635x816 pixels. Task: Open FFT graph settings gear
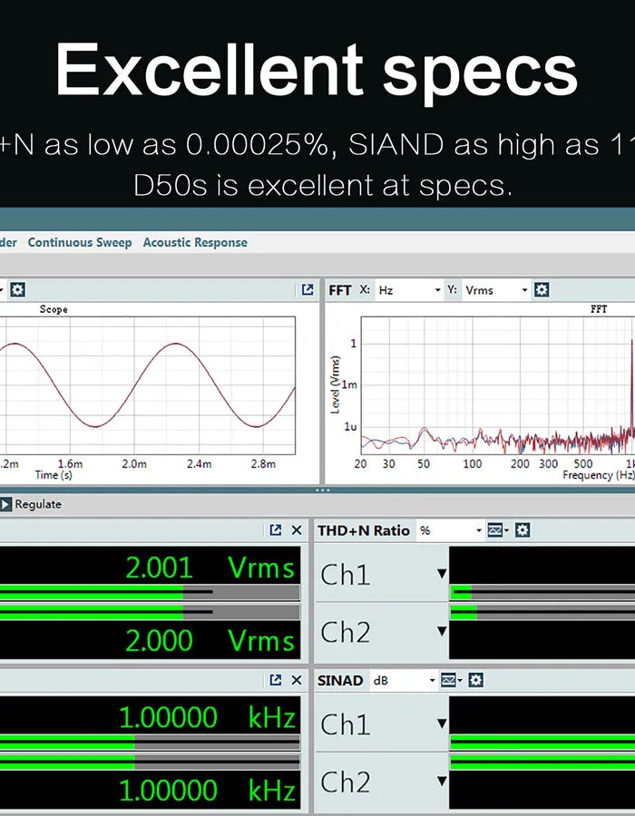pyautogui.click(x=542, y=290)
